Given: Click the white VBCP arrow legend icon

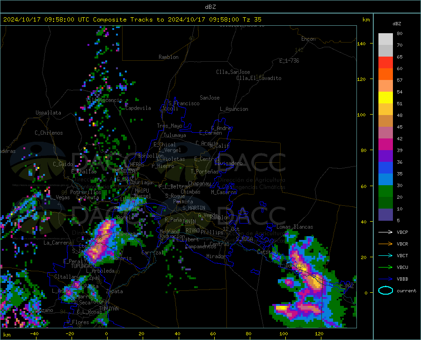Looking at the screenshot, I should pos(385,232).
